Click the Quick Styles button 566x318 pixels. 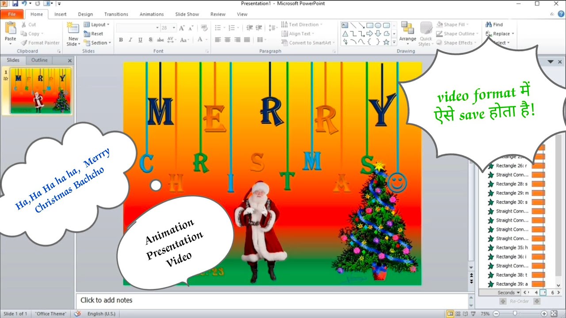(x=426, y=34)
